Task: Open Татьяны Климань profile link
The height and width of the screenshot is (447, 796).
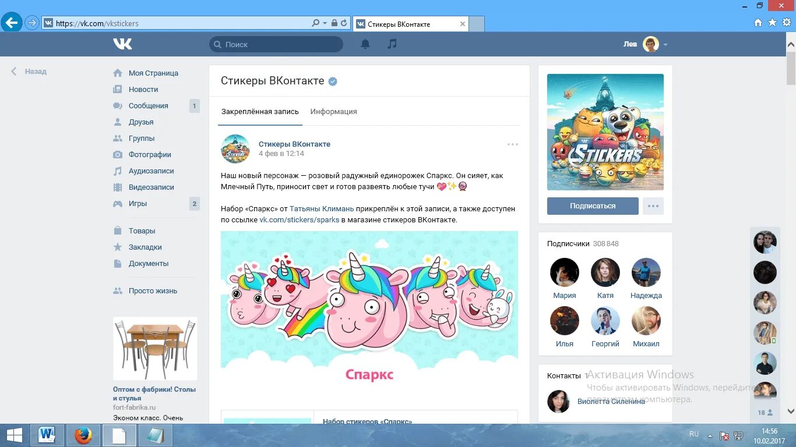Action: (x=322, y=209)
